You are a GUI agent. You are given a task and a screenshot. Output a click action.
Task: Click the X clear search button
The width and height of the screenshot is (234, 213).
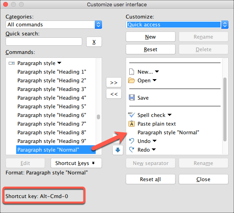94,42
